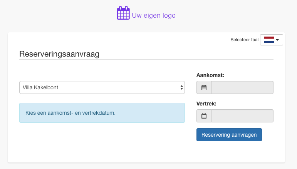The image size is (297, 169).
Task: Click the caret arrow next to the flag
Action: tap(277, 40)
